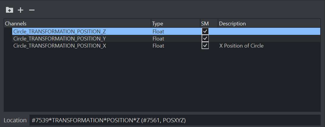Click the plus icon to add channel
325x127 pixels.
[x=21, y=10]
